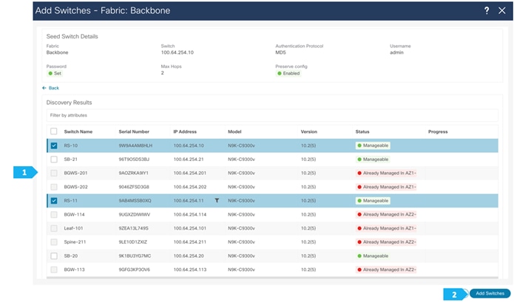Screen dimensions: 514x302
Task: Click Already Managed status for BGWS-201
Action: click(x=386, y=173)
